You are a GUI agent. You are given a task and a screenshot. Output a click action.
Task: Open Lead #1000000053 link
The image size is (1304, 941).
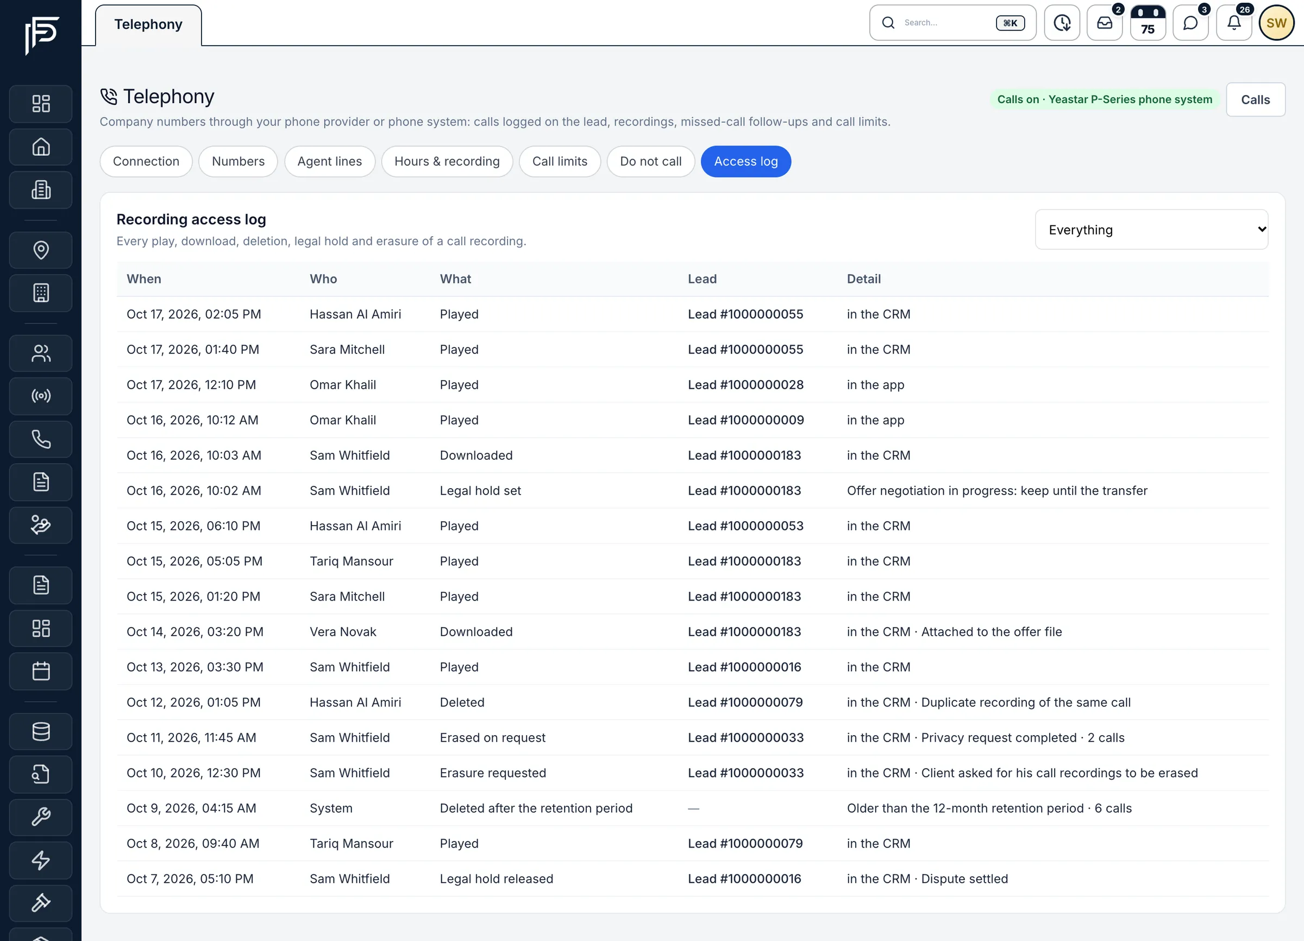pos(745,526)
